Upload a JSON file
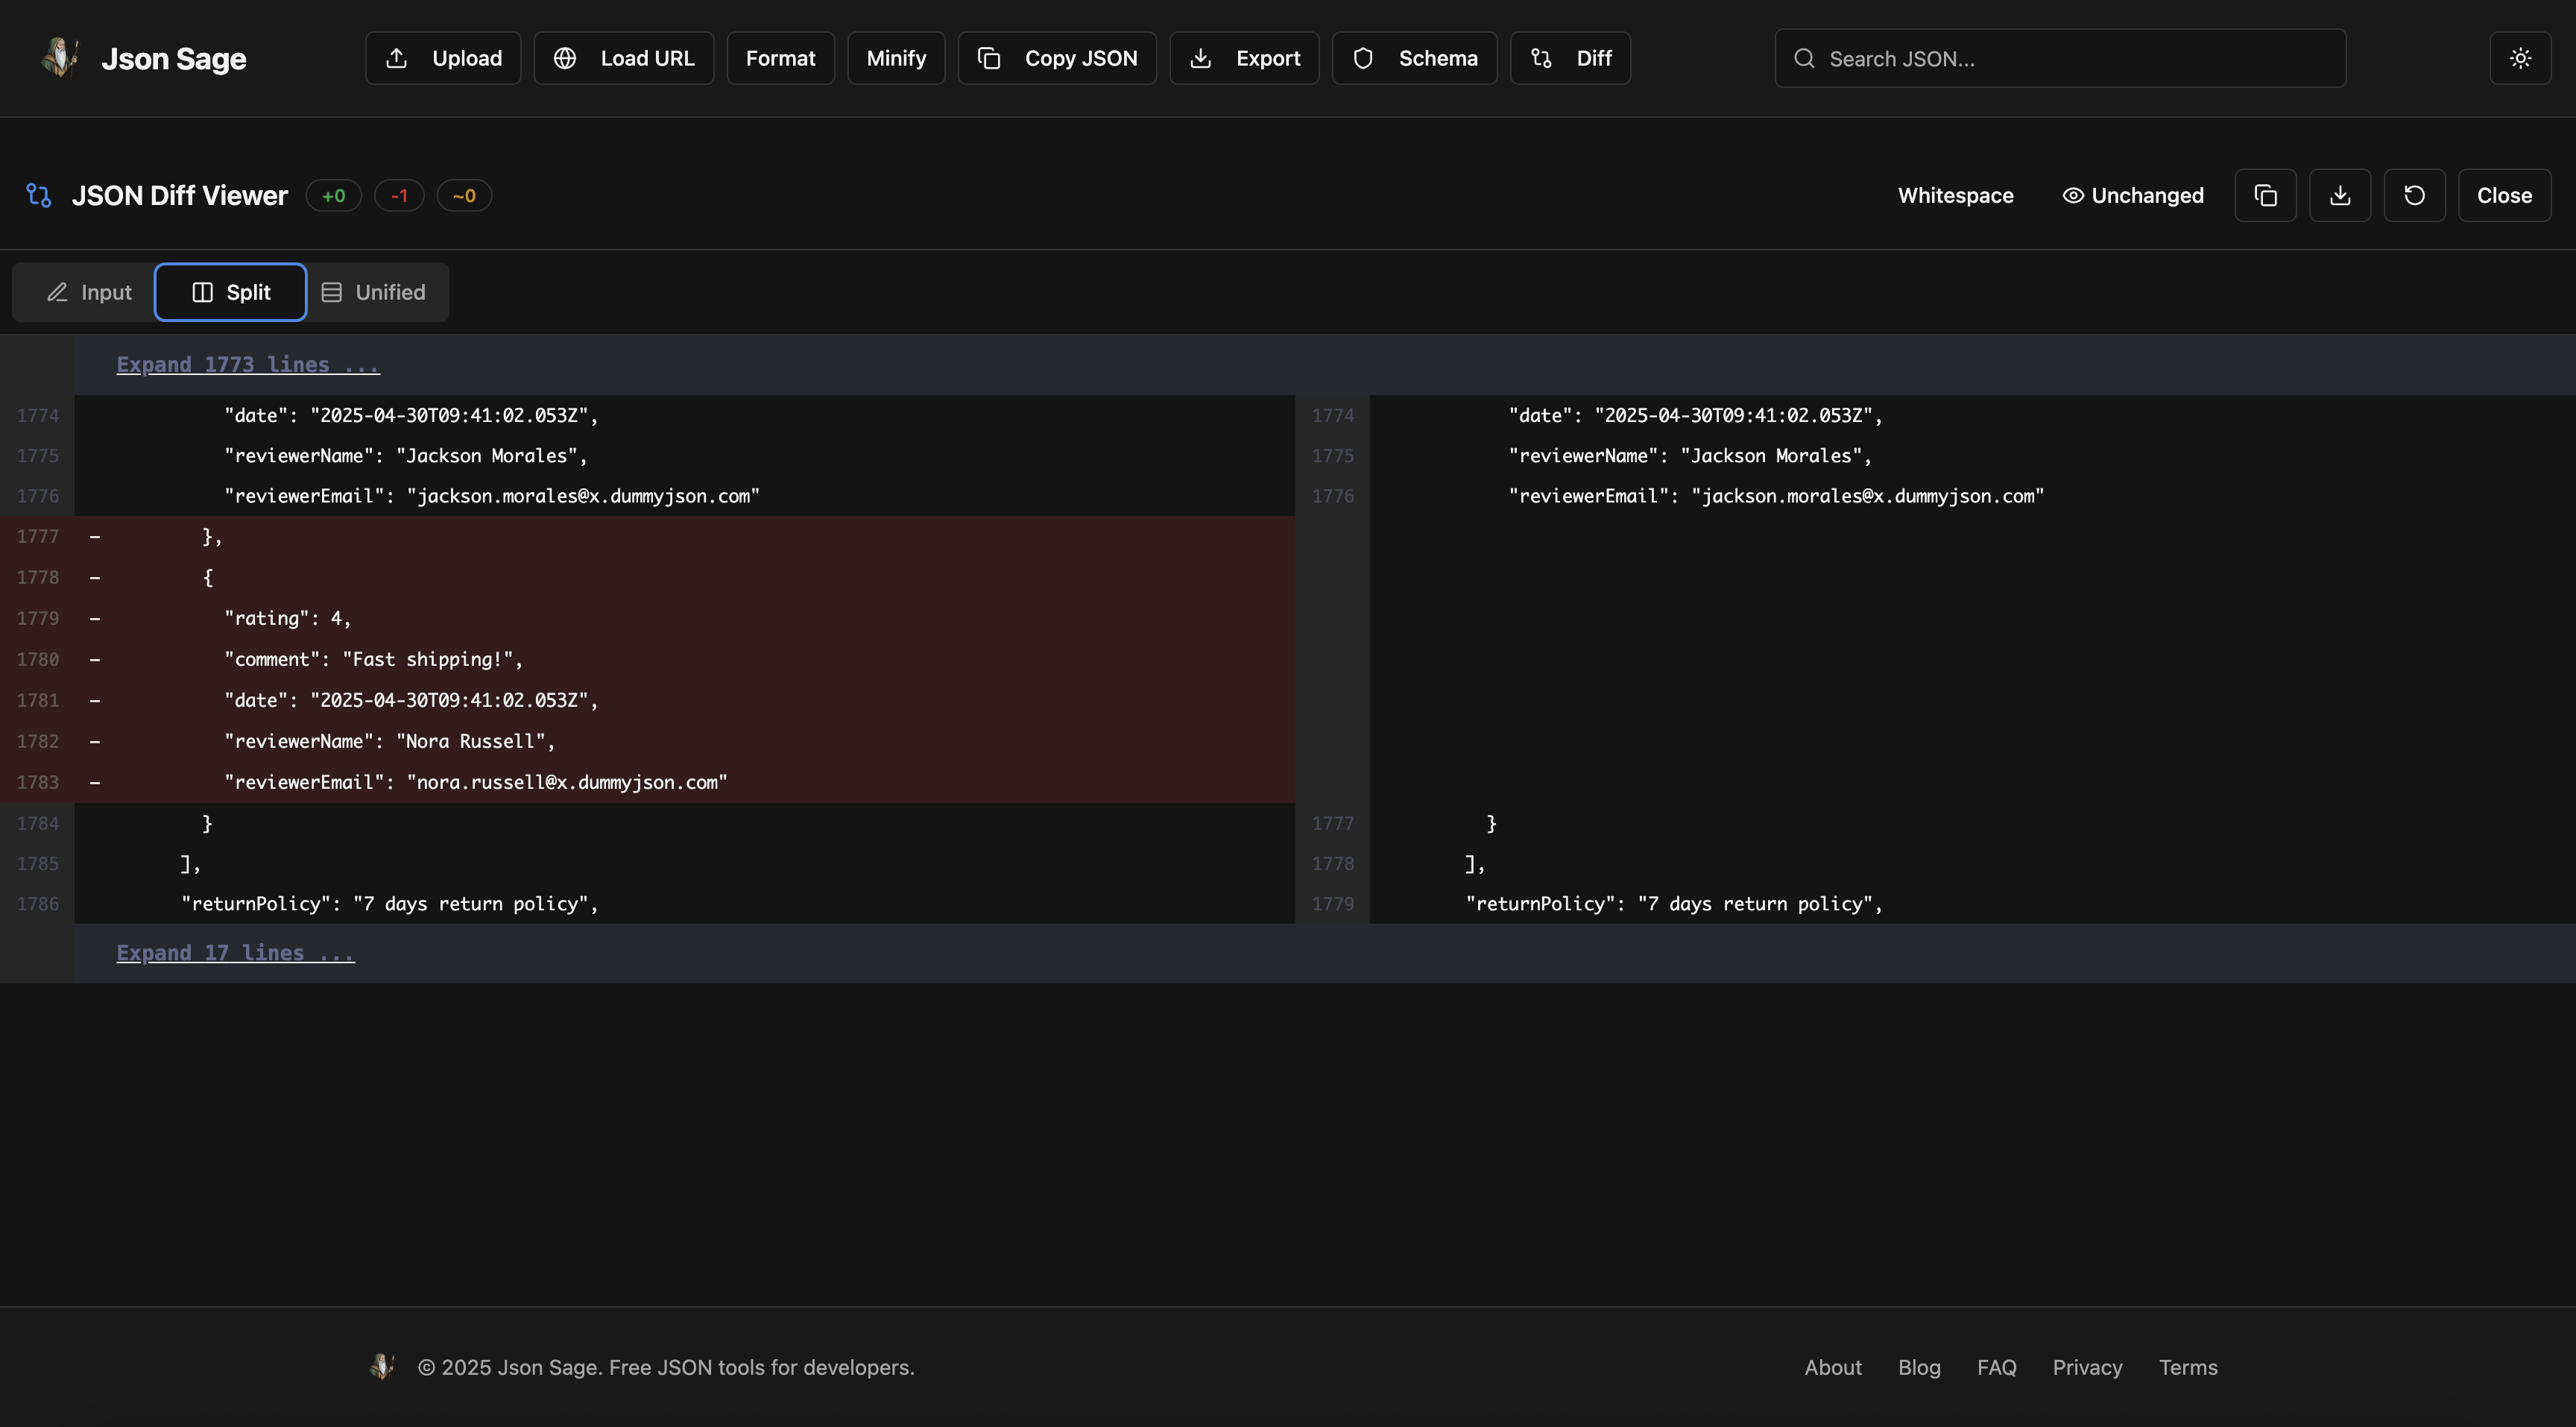This screenshot has width=2576, height=1427. click(x=442, y=58)
